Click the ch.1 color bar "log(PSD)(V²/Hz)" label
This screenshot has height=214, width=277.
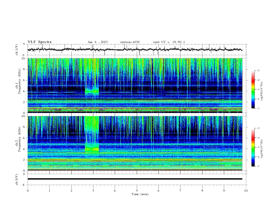pyautogui.click(x=262, y=91)
